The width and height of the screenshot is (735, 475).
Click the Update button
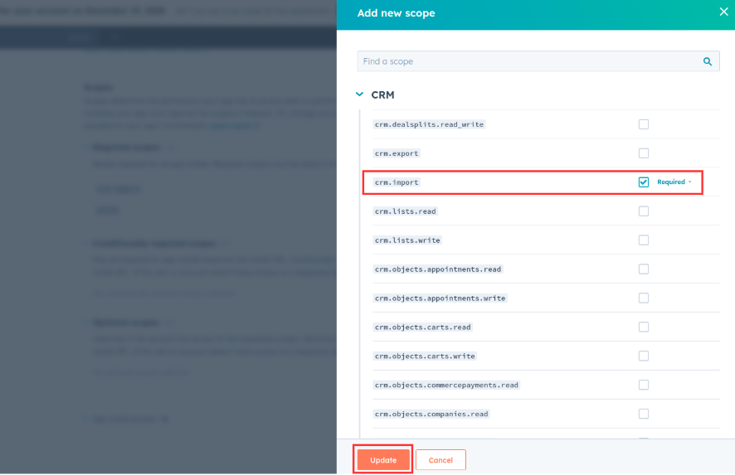click(x=383, y=460)
